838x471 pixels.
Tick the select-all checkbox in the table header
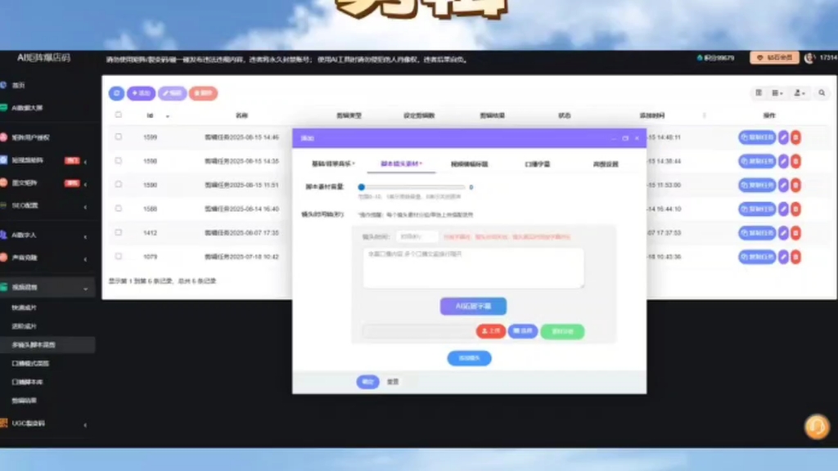(118, 114)
